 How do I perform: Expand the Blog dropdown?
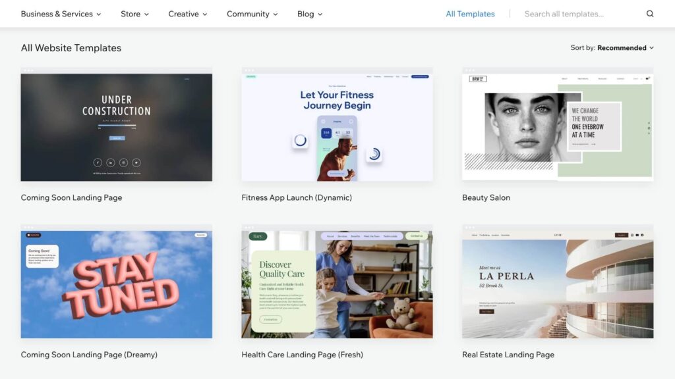310,13
